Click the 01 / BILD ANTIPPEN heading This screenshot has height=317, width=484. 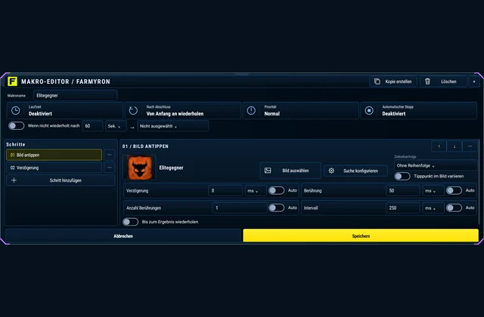145,146
